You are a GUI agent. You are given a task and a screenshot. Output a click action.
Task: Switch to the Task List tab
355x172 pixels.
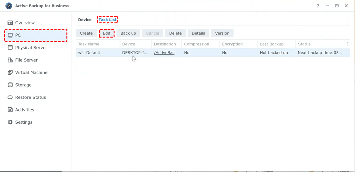click(108, 20)
